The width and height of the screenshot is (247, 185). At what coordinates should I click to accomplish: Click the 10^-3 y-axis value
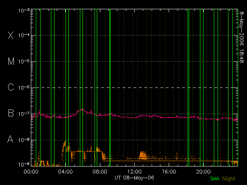tap(24, 10)
